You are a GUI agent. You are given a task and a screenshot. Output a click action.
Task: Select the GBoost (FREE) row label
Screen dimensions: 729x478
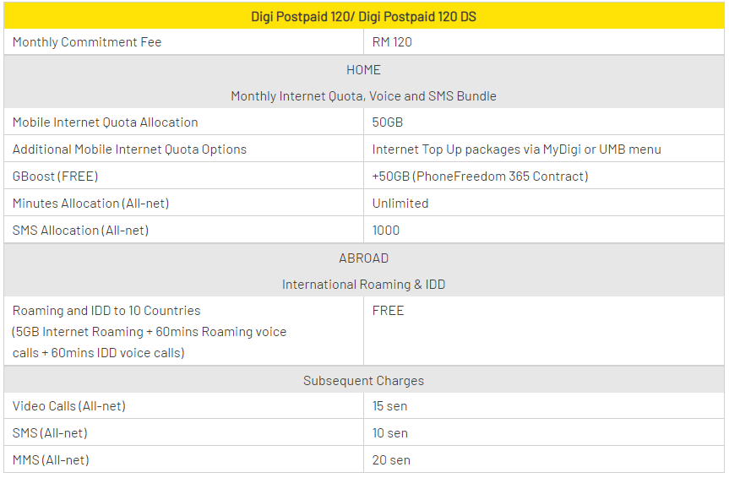coord(56,177)
